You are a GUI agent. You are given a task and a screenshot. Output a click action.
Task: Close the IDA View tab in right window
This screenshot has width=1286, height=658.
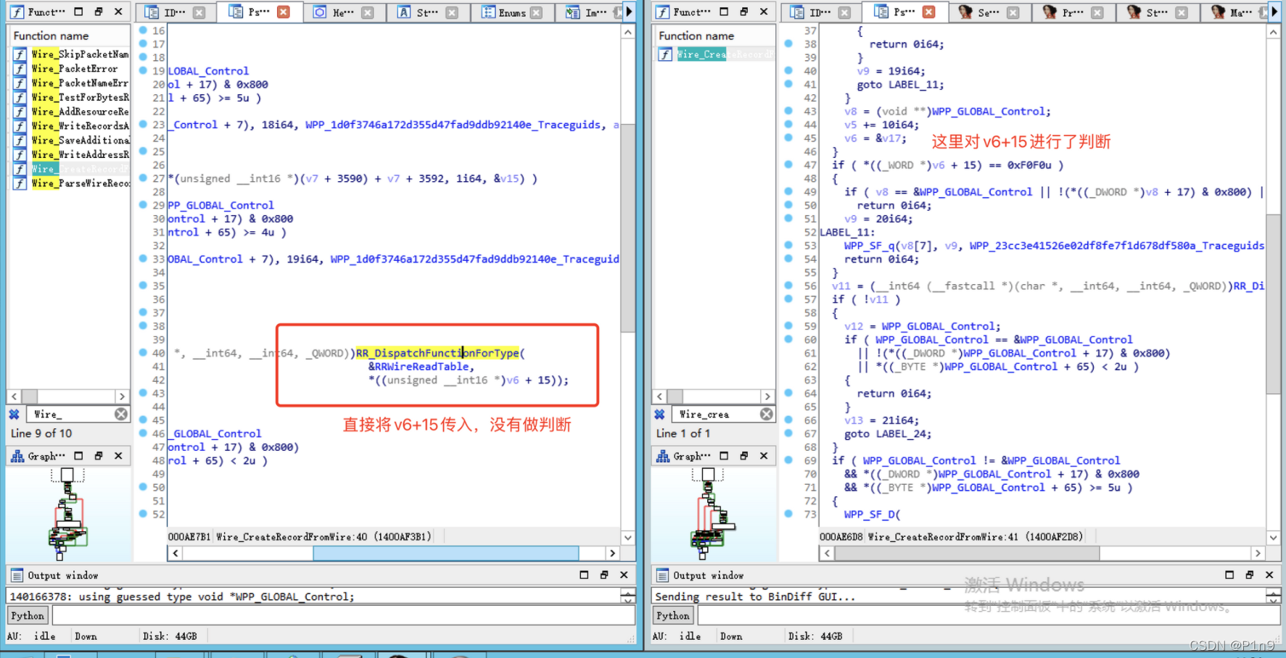click(844, 12)
